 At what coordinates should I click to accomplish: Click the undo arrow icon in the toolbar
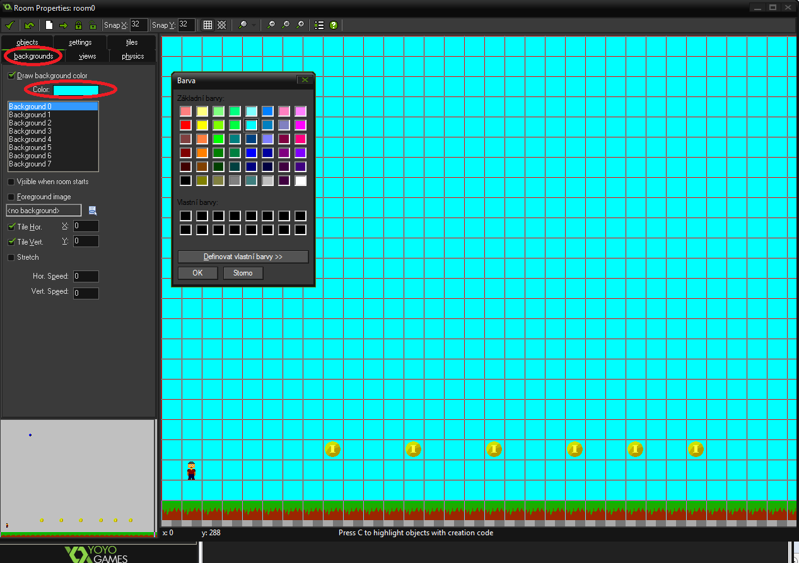(x=30, y=25)
